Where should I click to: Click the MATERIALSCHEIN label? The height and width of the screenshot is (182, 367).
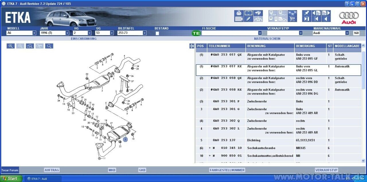click(x=267, y=39)
